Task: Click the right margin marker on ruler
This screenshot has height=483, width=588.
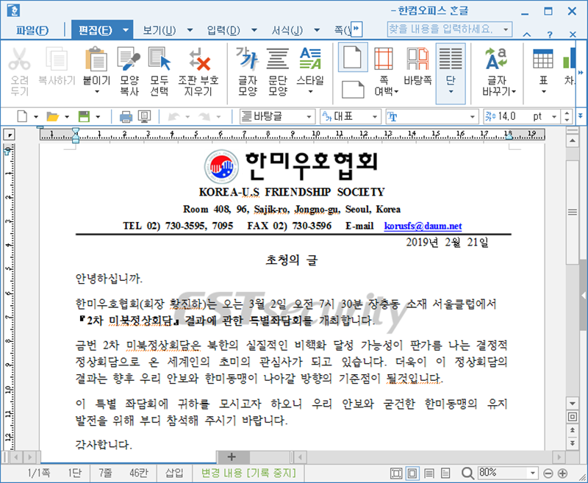Action: tap(509, 137)
